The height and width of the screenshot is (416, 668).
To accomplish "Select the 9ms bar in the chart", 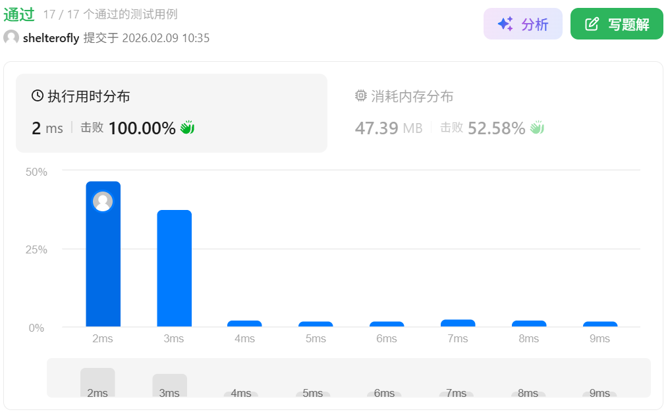I will click(599, 324).
